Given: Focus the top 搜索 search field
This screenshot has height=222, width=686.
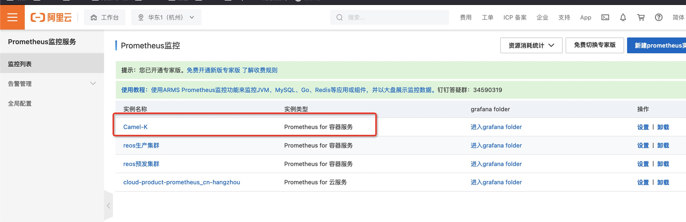Looking at the screenshot, I should (x=390, y=17).
